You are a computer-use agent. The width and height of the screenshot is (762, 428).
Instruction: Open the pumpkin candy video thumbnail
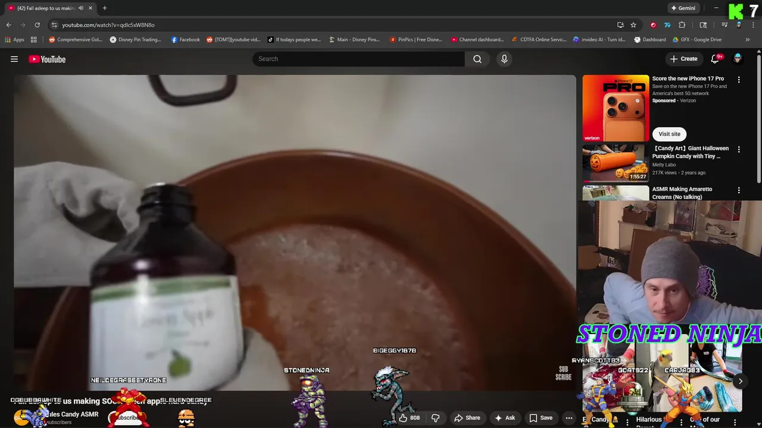[616, 163]
